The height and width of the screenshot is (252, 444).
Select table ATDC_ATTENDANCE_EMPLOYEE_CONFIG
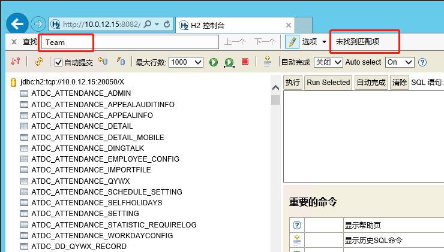[106, 159]
